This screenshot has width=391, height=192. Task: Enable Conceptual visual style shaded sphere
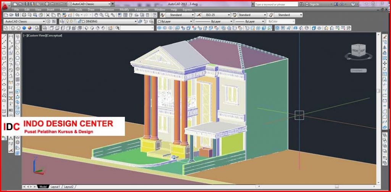click(30, 28)
